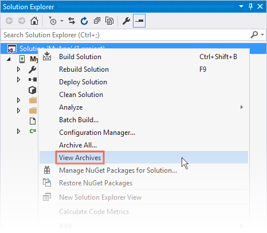Focus the Search Solution Explorer field
Viewport: 267px width, 233px height.
[126, 35]
